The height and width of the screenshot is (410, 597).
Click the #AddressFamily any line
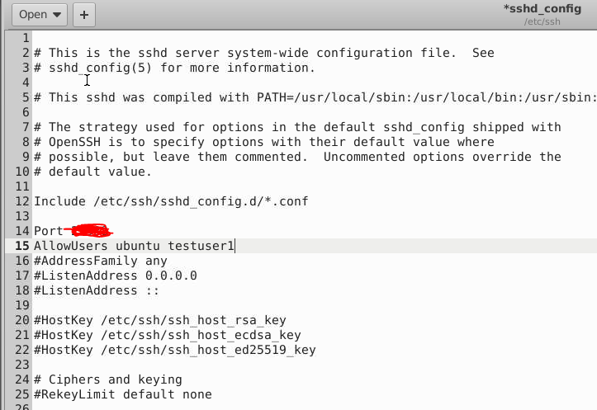(x=100, y=261)
